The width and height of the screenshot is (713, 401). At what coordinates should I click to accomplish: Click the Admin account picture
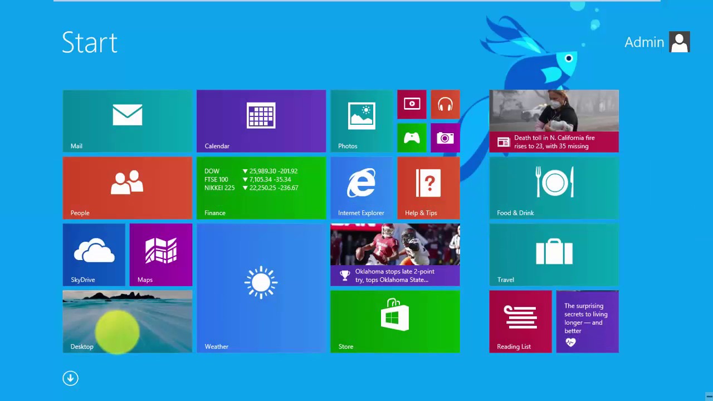(x=680, y=42)
